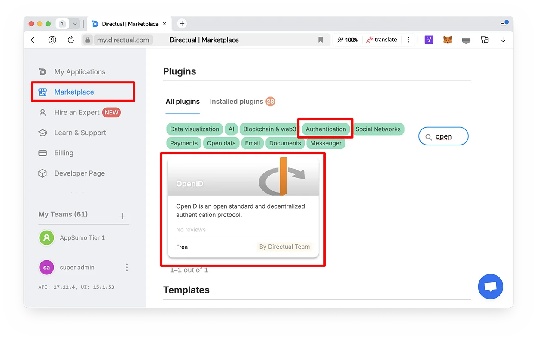
Task: Toggle the Authentication filter tag
Action: click(x=326, y=129)
